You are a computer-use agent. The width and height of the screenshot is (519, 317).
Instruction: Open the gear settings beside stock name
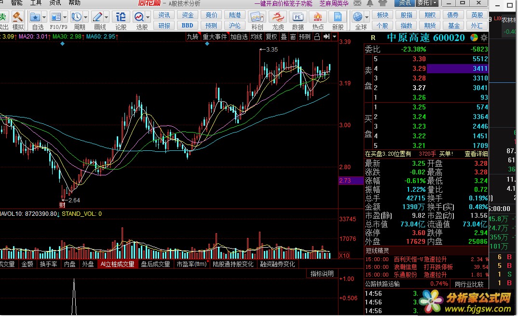pyautogui.click(x=484, y=38)
